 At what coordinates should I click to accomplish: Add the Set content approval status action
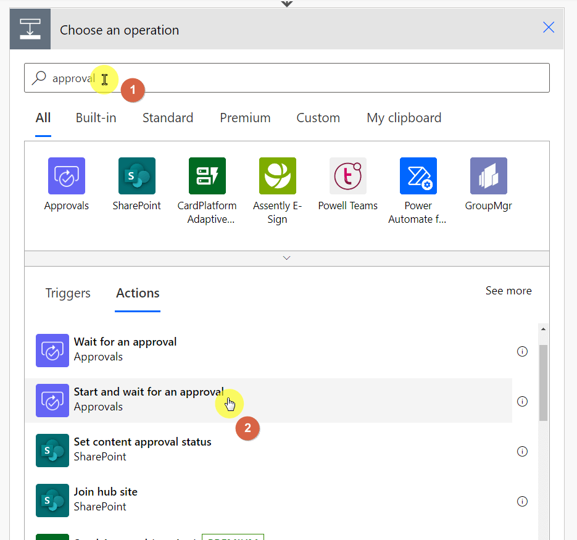(268, 451)
